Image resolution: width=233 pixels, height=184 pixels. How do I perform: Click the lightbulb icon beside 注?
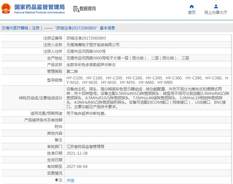[57, 180]
